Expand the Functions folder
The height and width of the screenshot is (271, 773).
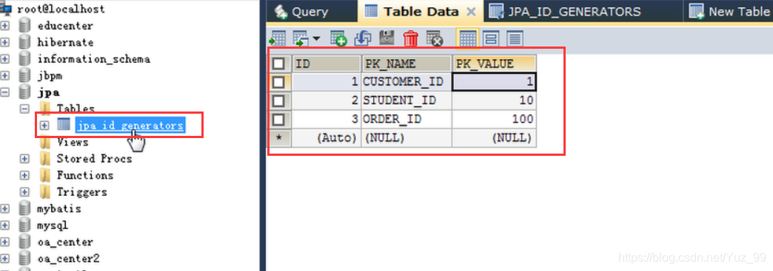coord(24,175)
